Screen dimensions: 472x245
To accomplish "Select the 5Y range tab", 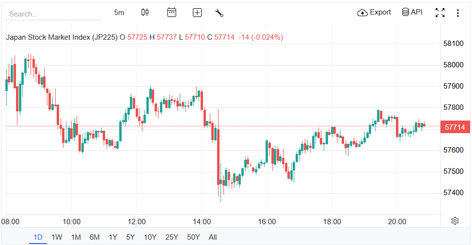I will tap(130, 237).
